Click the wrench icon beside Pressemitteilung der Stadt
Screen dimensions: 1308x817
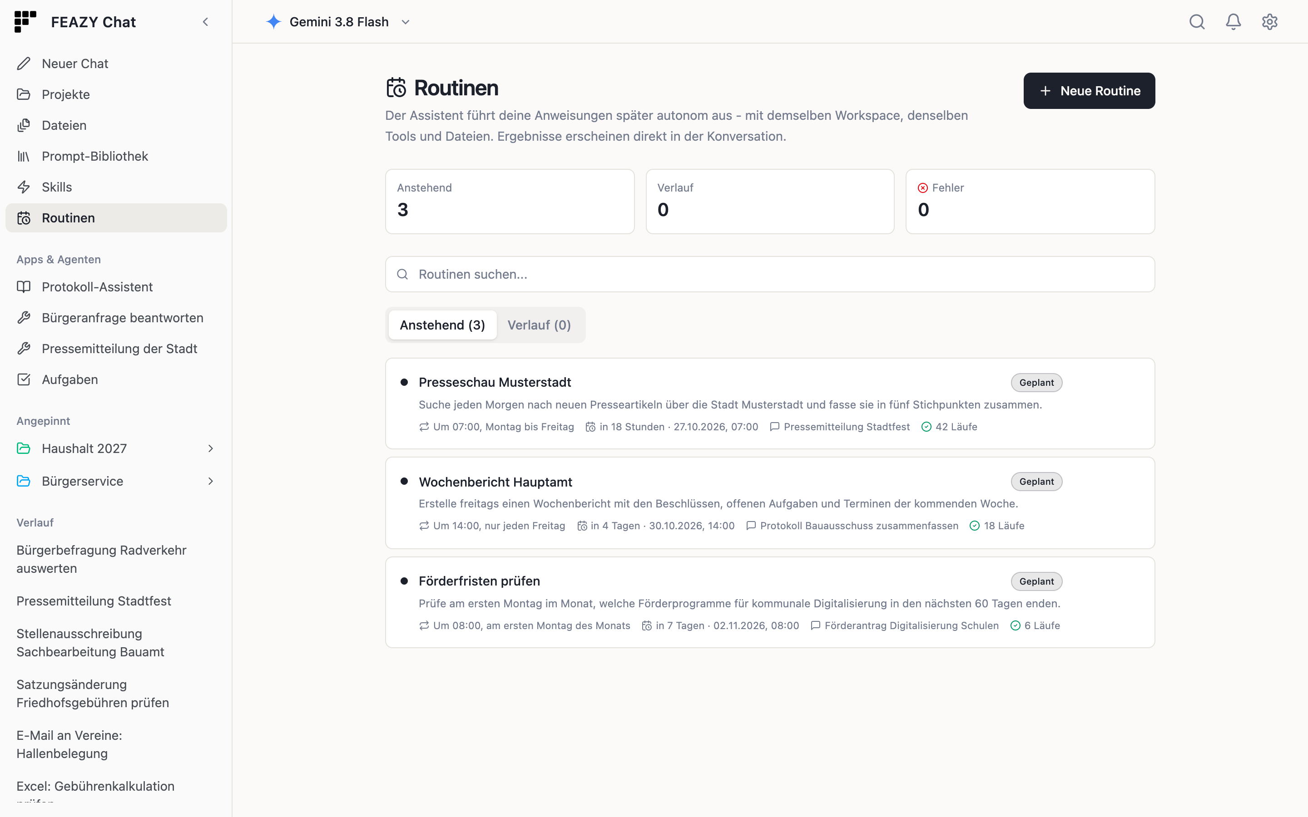pyautogui.click(x=24, y=349)
